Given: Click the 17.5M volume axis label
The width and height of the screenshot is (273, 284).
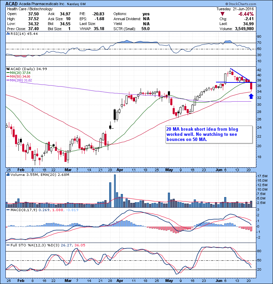Looking at the screenshot, I should [262, 176].
